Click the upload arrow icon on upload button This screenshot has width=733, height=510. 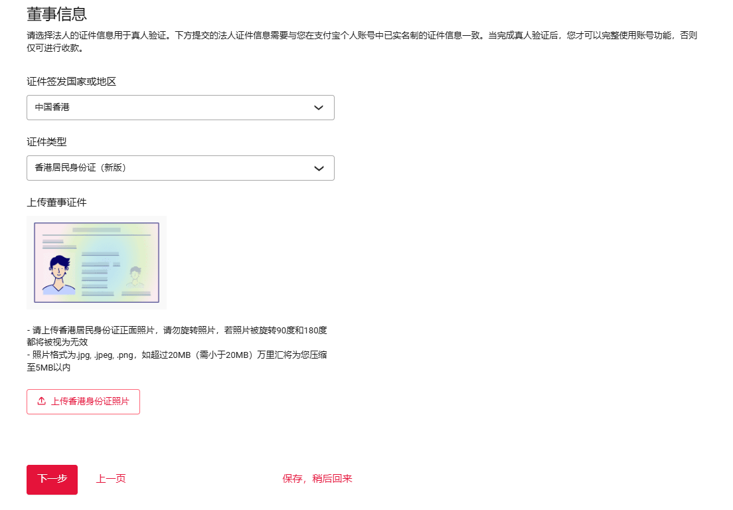tap(41, 402)
